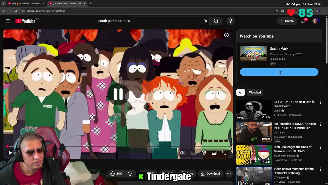The width and height of the screenshot is (328, 185).
Task: Close the South Park - Mormons tab
Action: [84, 4]
